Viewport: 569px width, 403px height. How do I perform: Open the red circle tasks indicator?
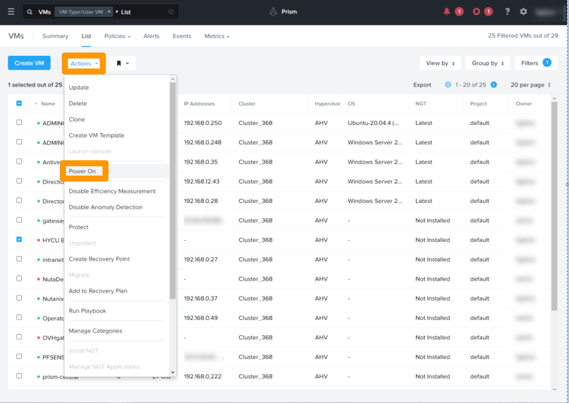click(x=476, y=11)
